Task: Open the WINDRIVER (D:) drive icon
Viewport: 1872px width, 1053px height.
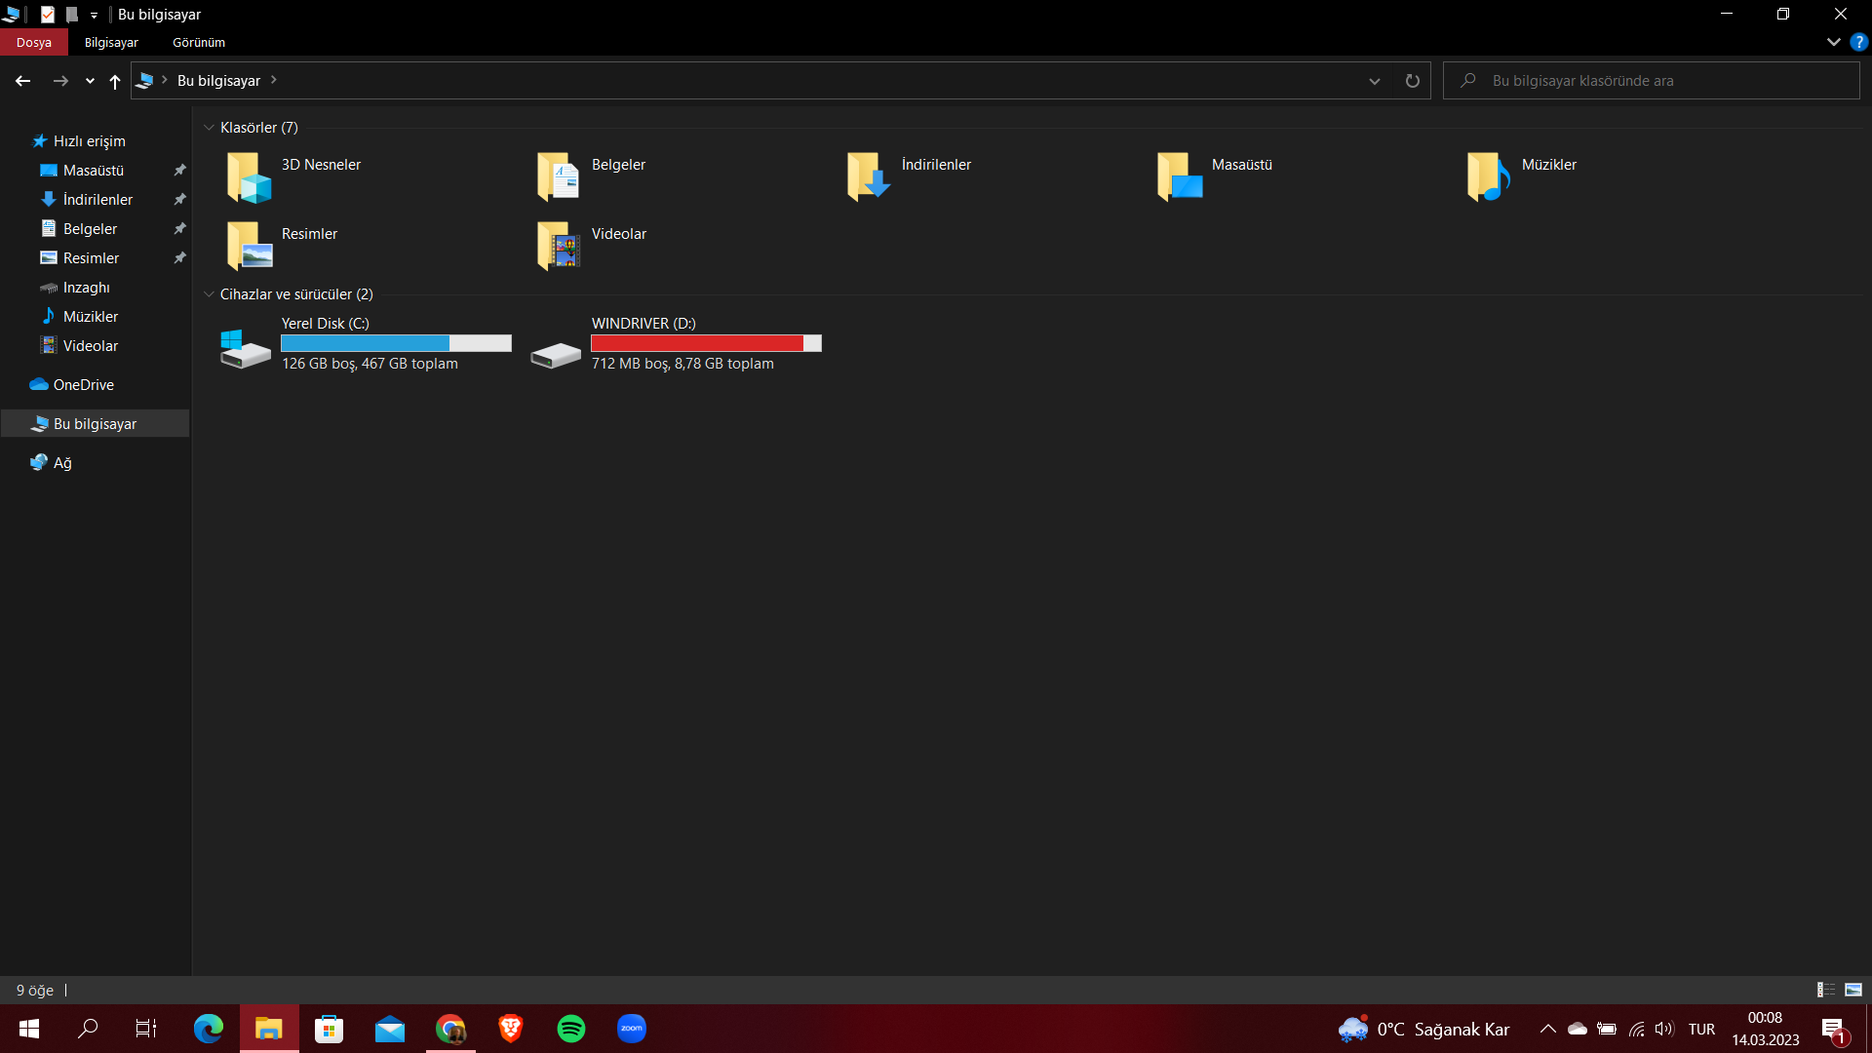Action: (556, 353)
